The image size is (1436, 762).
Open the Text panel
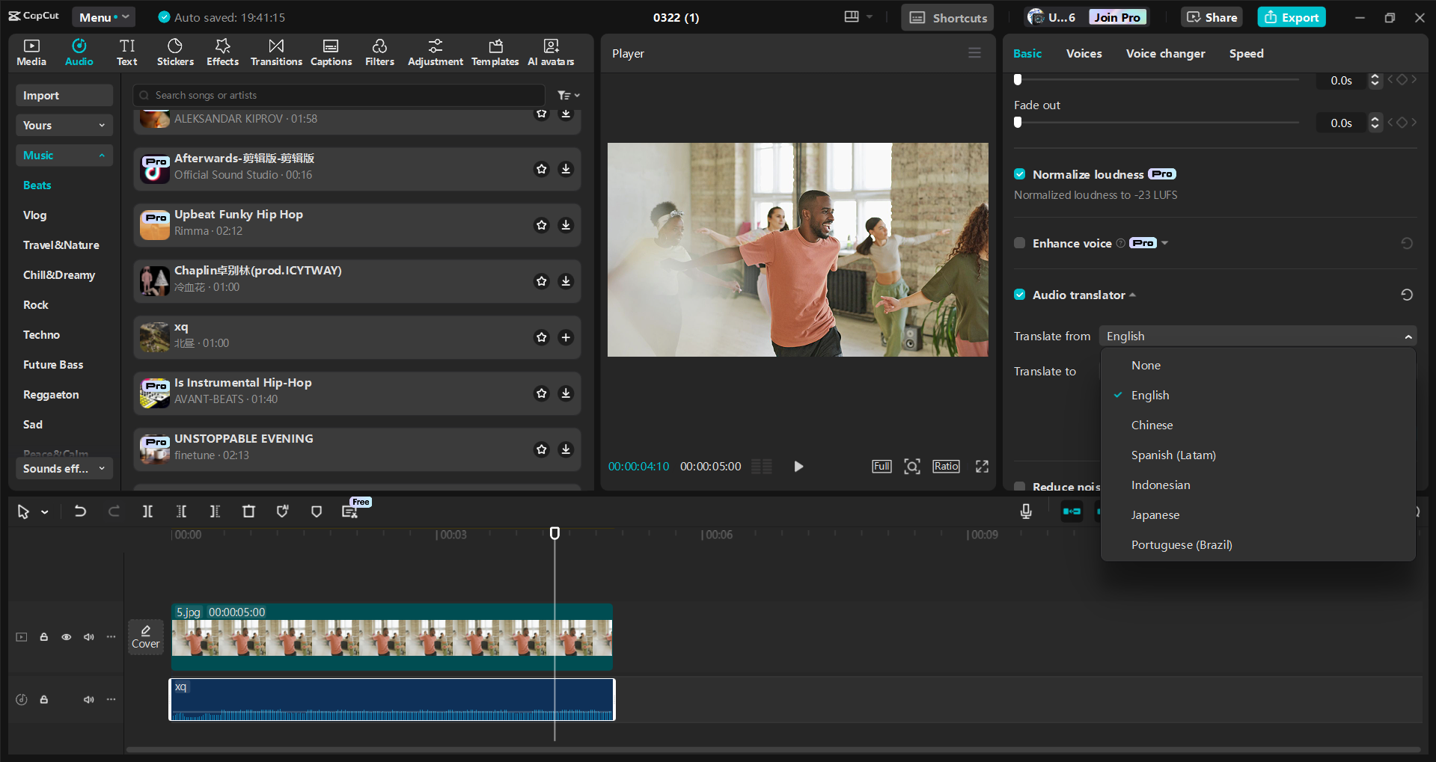click(x=127, y=52)
